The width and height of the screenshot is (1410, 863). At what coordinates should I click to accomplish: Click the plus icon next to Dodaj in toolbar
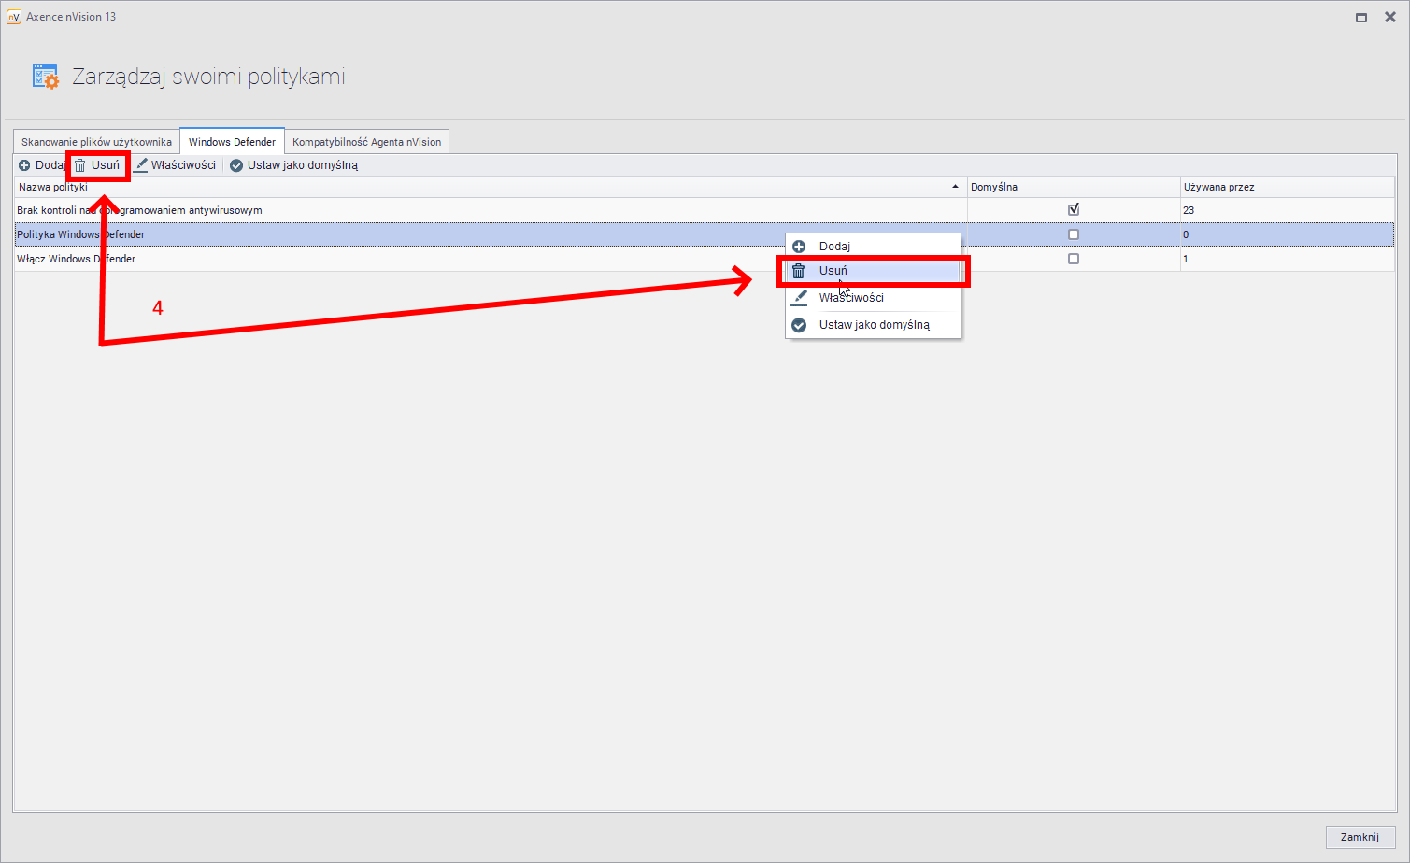(24, 165)
